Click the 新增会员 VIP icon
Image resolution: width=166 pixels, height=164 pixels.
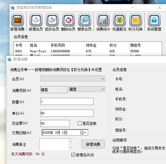pyautogui.click(x=36, y=20)
